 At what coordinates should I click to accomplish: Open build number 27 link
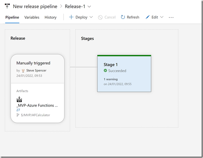(x=18, y=110)
